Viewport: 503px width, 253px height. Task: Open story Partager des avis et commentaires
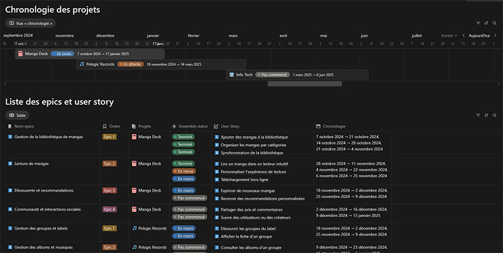251,210
